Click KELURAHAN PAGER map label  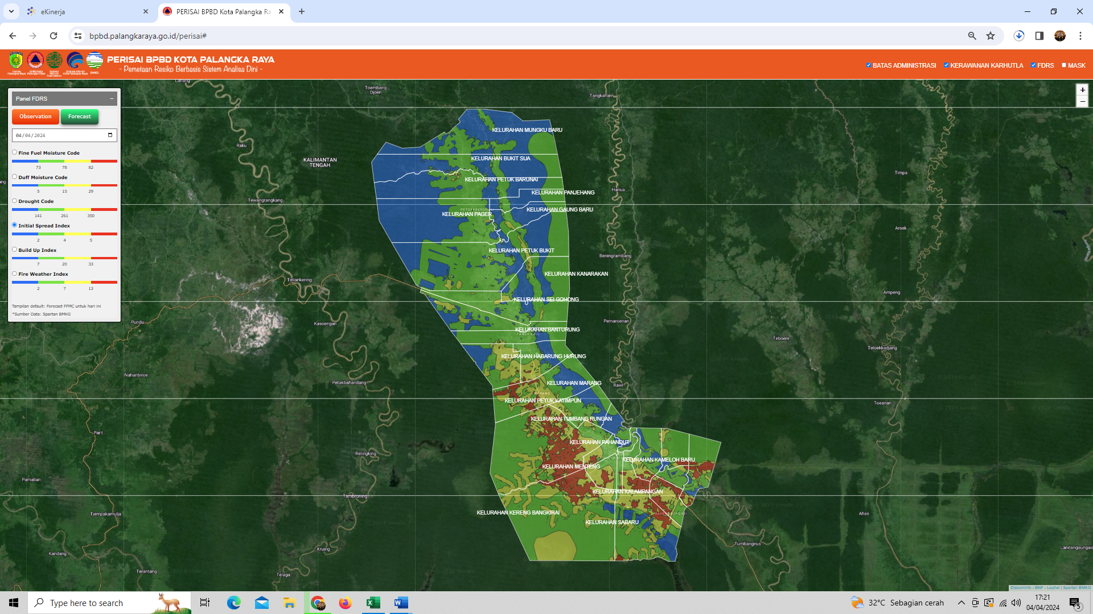(467, 214)
